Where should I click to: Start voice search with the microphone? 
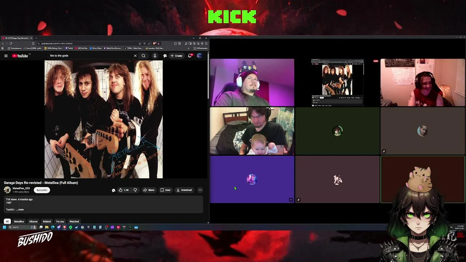click(155, 56)
